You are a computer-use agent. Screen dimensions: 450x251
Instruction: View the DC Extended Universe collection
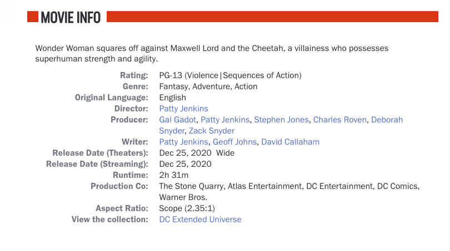point(201,219)
